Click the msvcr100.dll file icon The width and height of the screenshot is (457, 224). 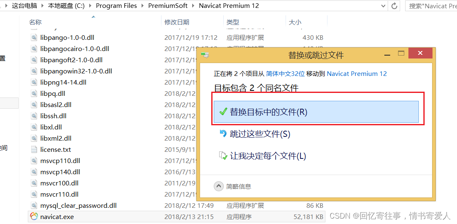(x=34, y=183)
